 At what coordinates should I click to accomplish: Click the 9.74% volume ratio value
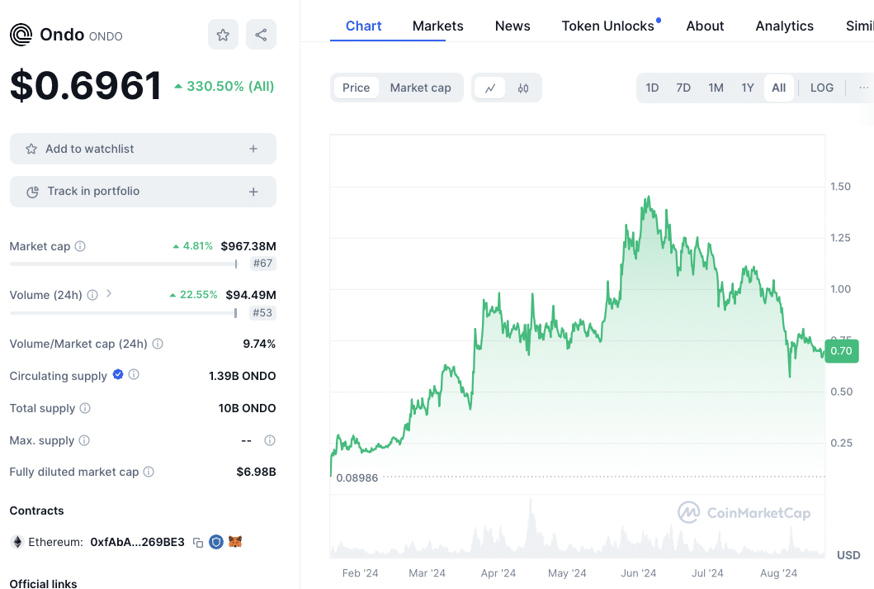click(259, 344)
